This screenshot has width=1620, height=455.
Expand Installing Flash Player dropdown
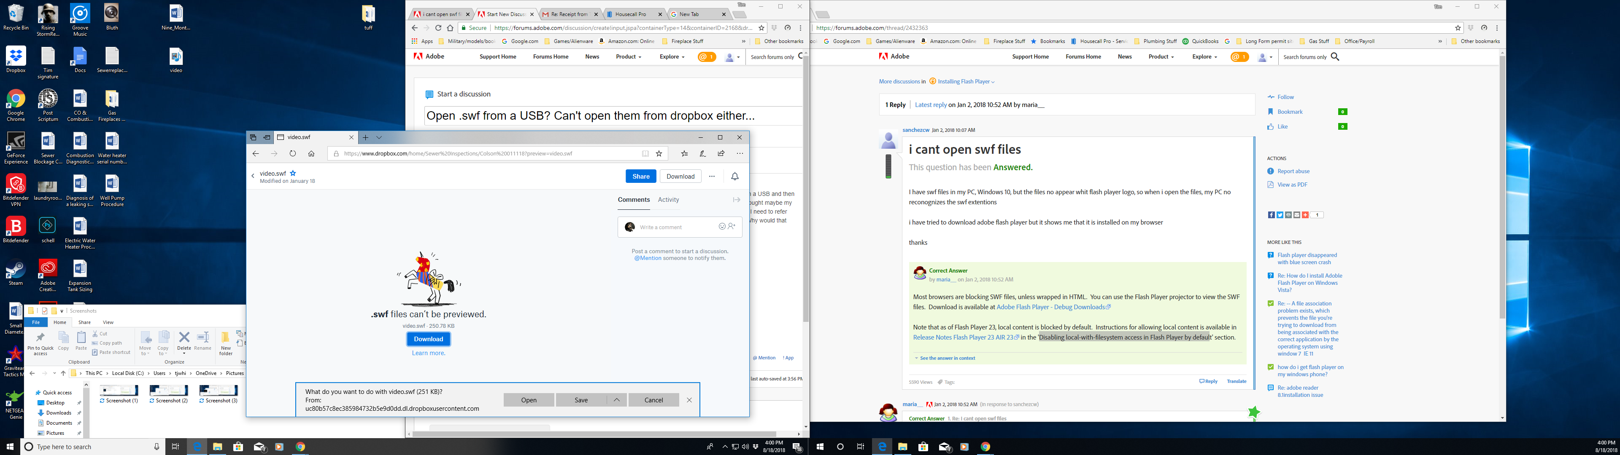(993, 82)
